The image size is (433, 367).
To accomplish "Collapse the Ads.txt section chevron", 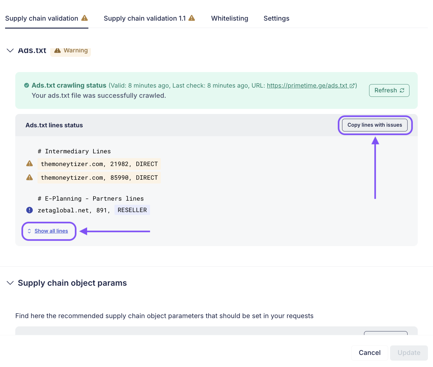I will coord(10,50).
